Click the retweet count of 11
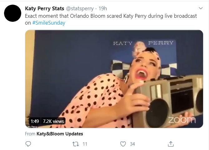The width and height of the screenshot is (209, 150). (85, 144)
